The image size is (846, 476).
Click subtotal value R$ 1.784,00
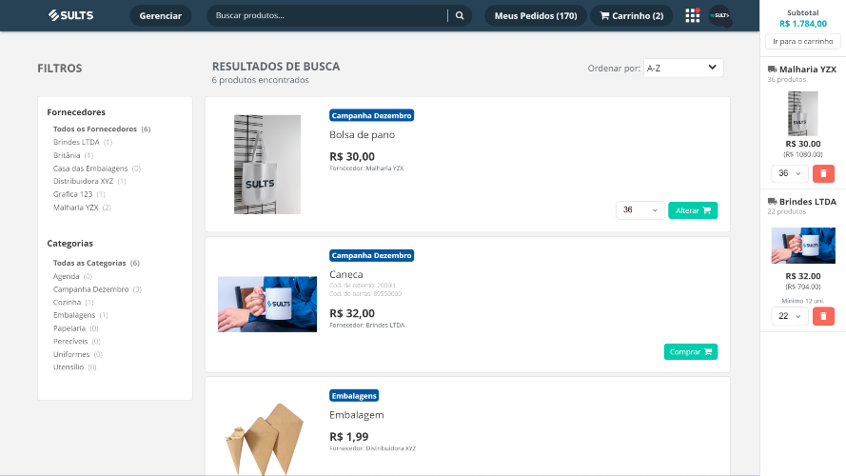(803, 24)
